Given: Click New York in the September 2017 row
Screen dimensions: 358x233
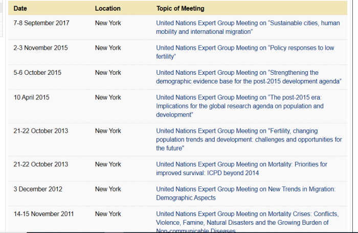Looking at the screenshot, I should tap(108, 23).
